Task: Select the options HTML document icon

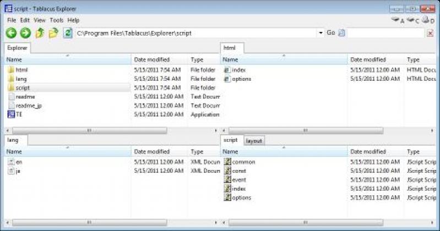Action: (227, 79)
